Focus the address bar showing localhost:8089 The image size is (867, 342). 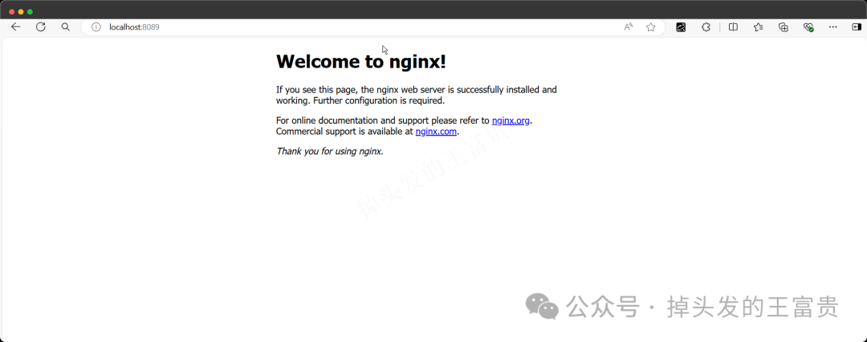click(x=372, y=26)
